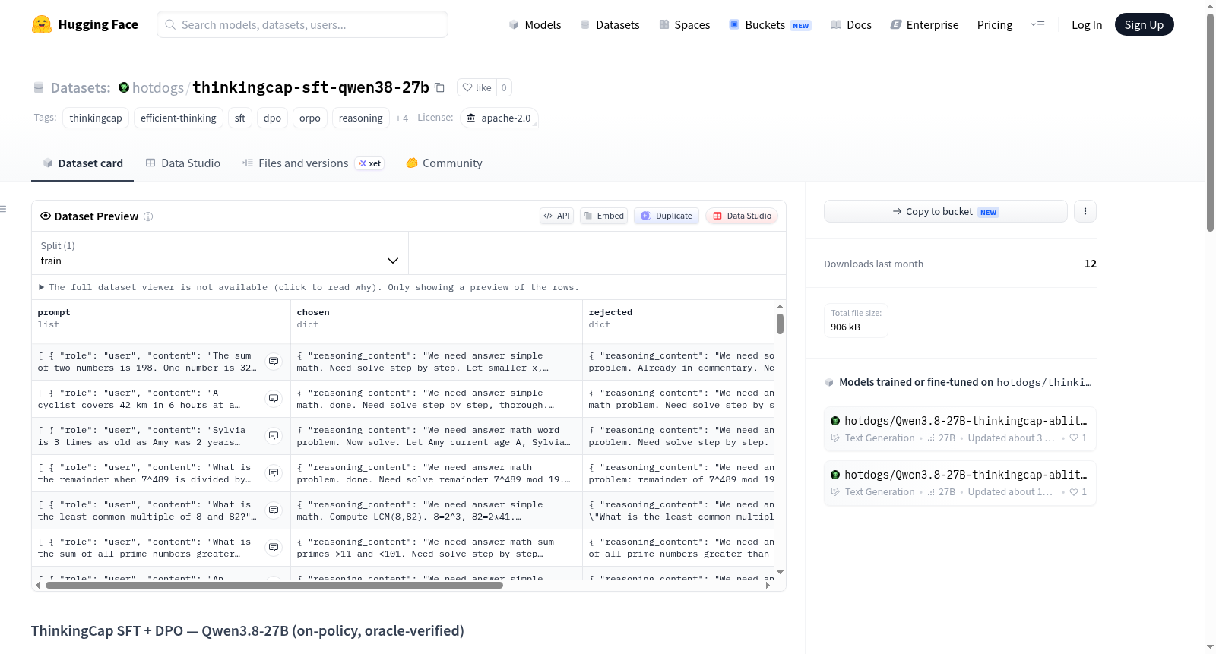
Task: Open the second hotdogs/Qwen3.8-27B-thinkingcap model card
Action: (960, 483)
